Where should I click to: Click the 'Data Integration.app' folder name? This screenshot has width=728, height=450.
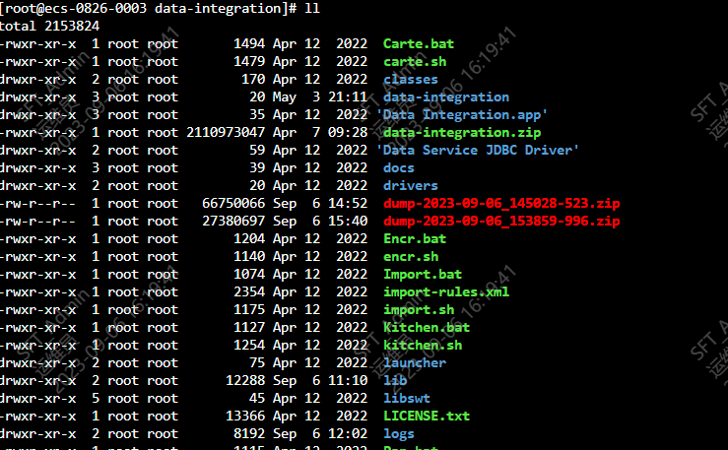tap(462, 114)
